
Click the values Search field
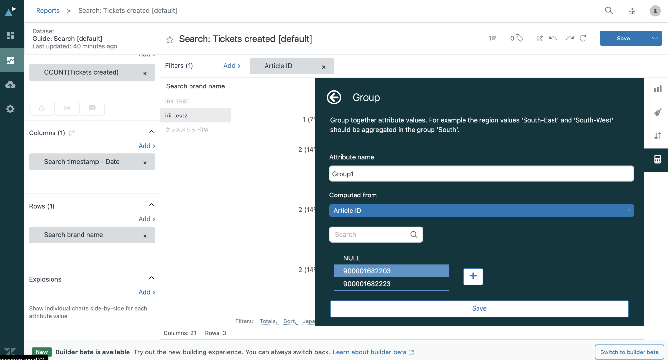point(376,234)
